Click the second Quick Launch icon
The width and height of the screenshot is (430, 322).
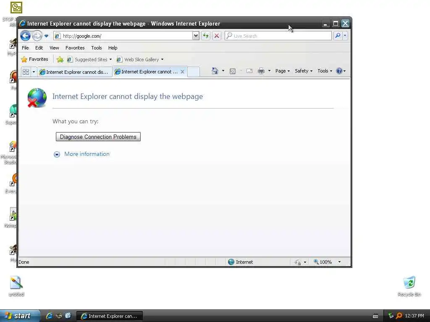pos(59,316)
